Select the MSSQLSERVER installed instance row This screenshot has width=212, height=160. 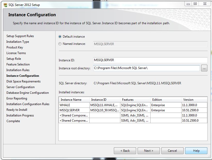pyautogui.click(x=133, y=110)
